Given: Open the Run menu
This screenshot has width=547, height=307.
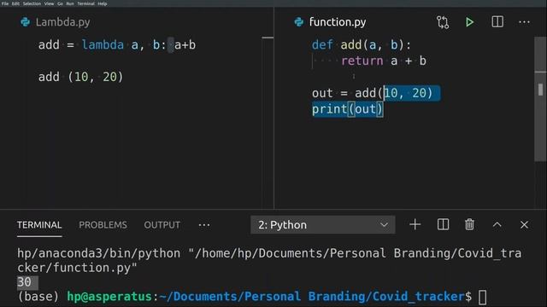Looking at the screenshot, I should pos(70,3).
